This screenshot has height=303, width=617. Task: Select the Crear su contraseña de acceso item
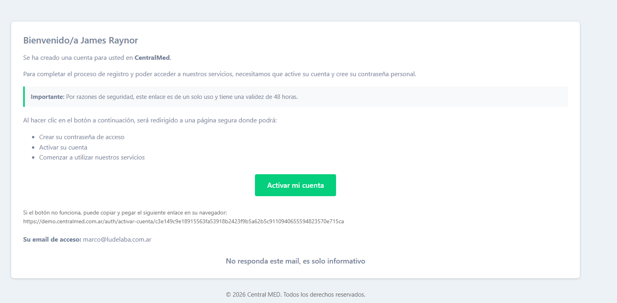click(82, 137)
